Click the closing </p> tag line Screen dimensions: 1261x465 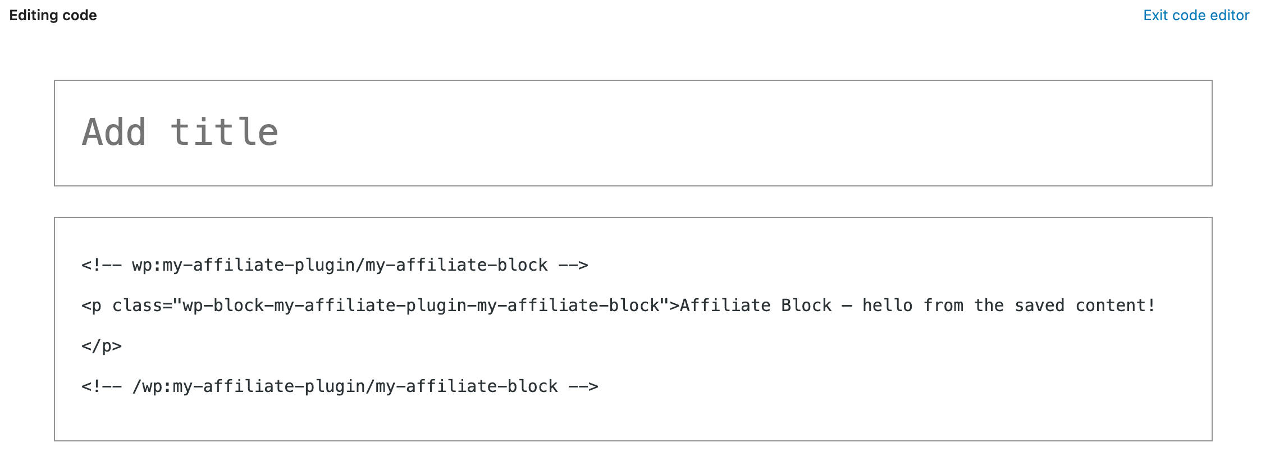tap(102, 346)
